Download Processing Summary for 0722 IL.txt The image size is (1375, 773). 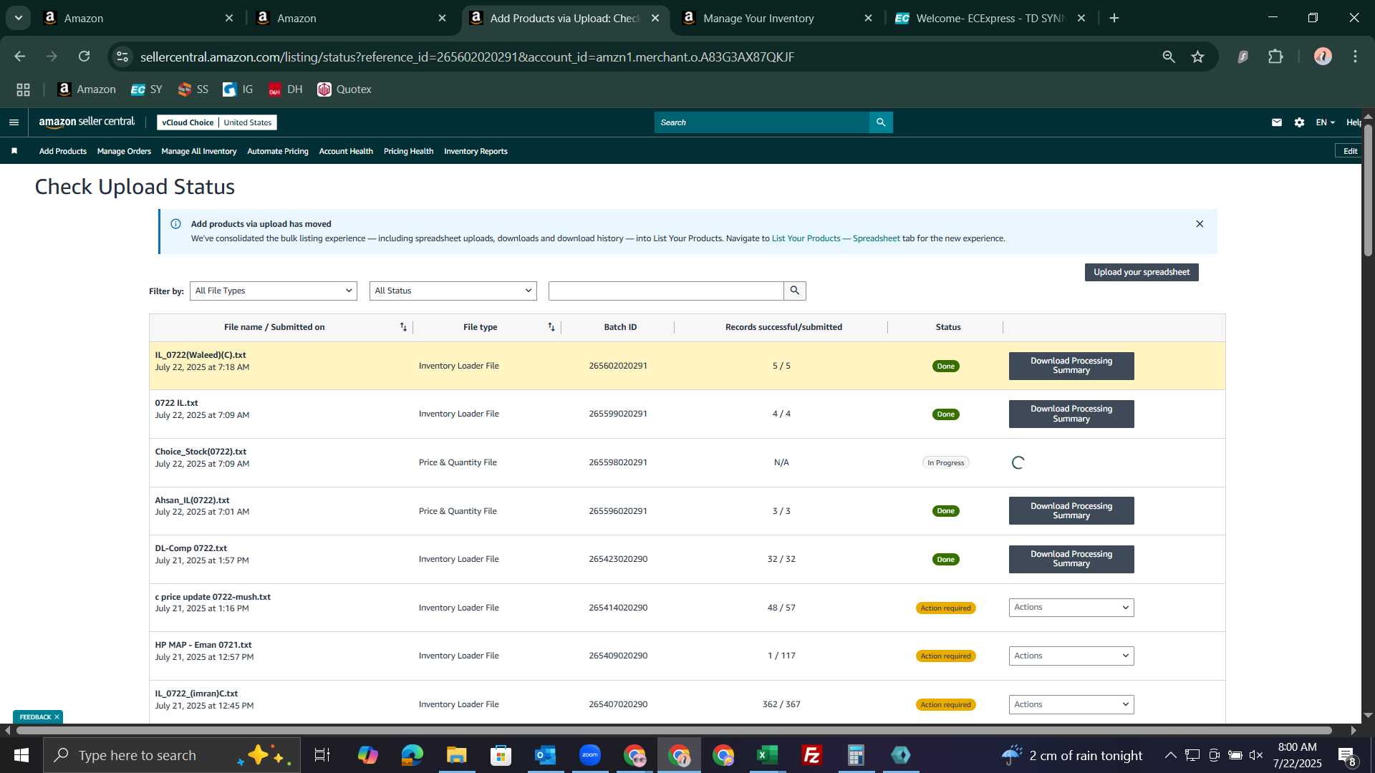pos(1071,414)
